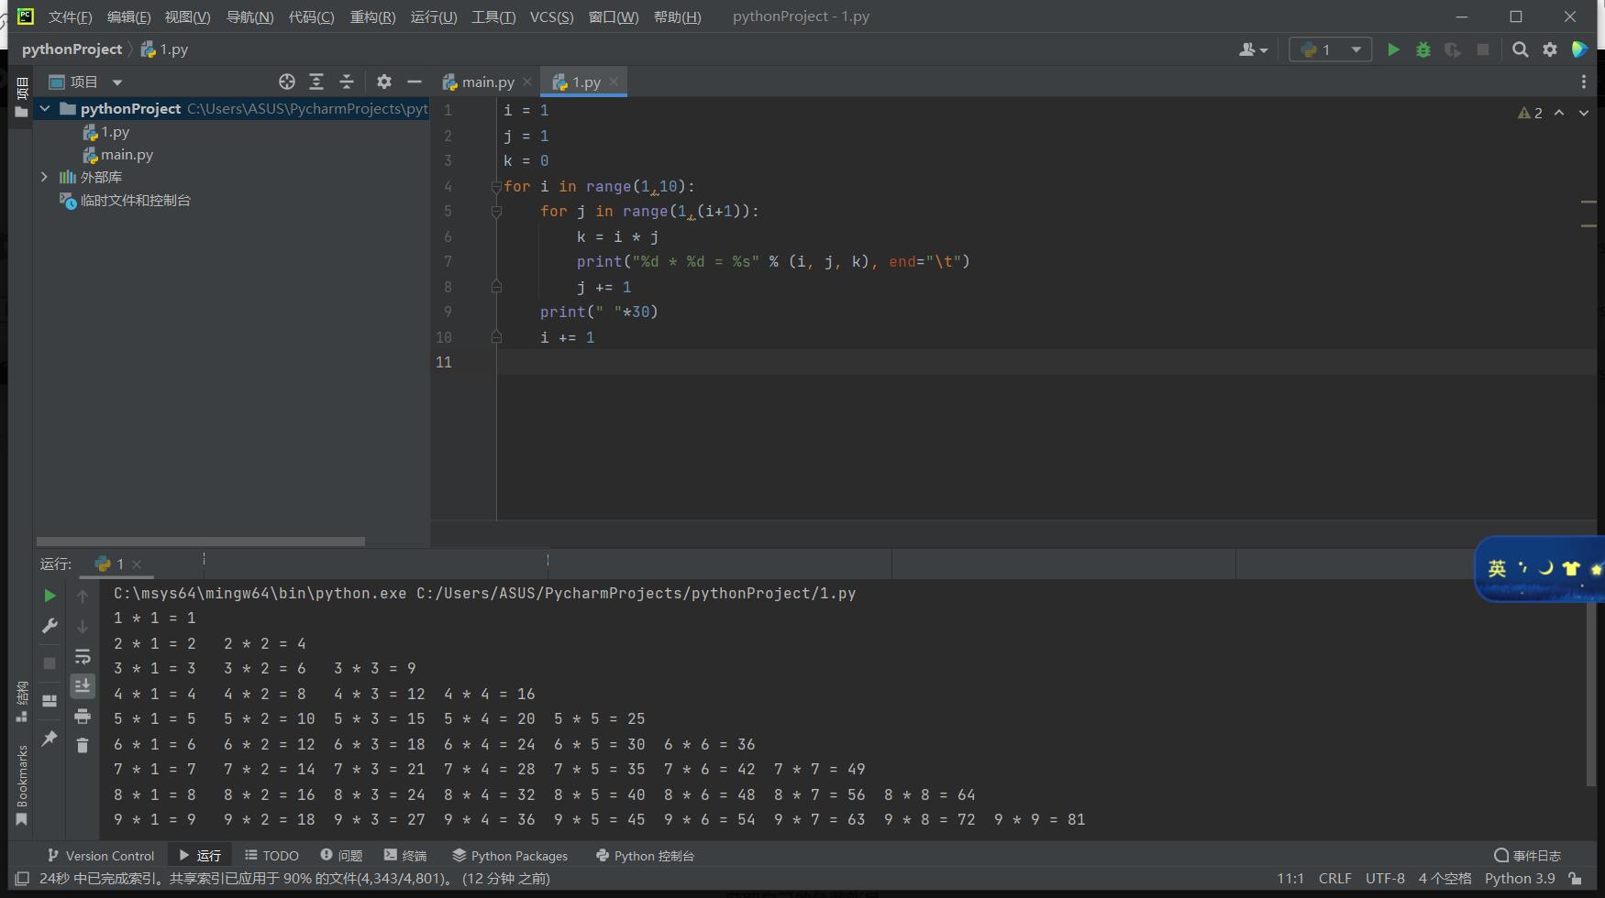Viewport: 1605px width, 898px height.
Task: Open the Version Control tool window
Action: pyautogui.click(x=101, y=855)
